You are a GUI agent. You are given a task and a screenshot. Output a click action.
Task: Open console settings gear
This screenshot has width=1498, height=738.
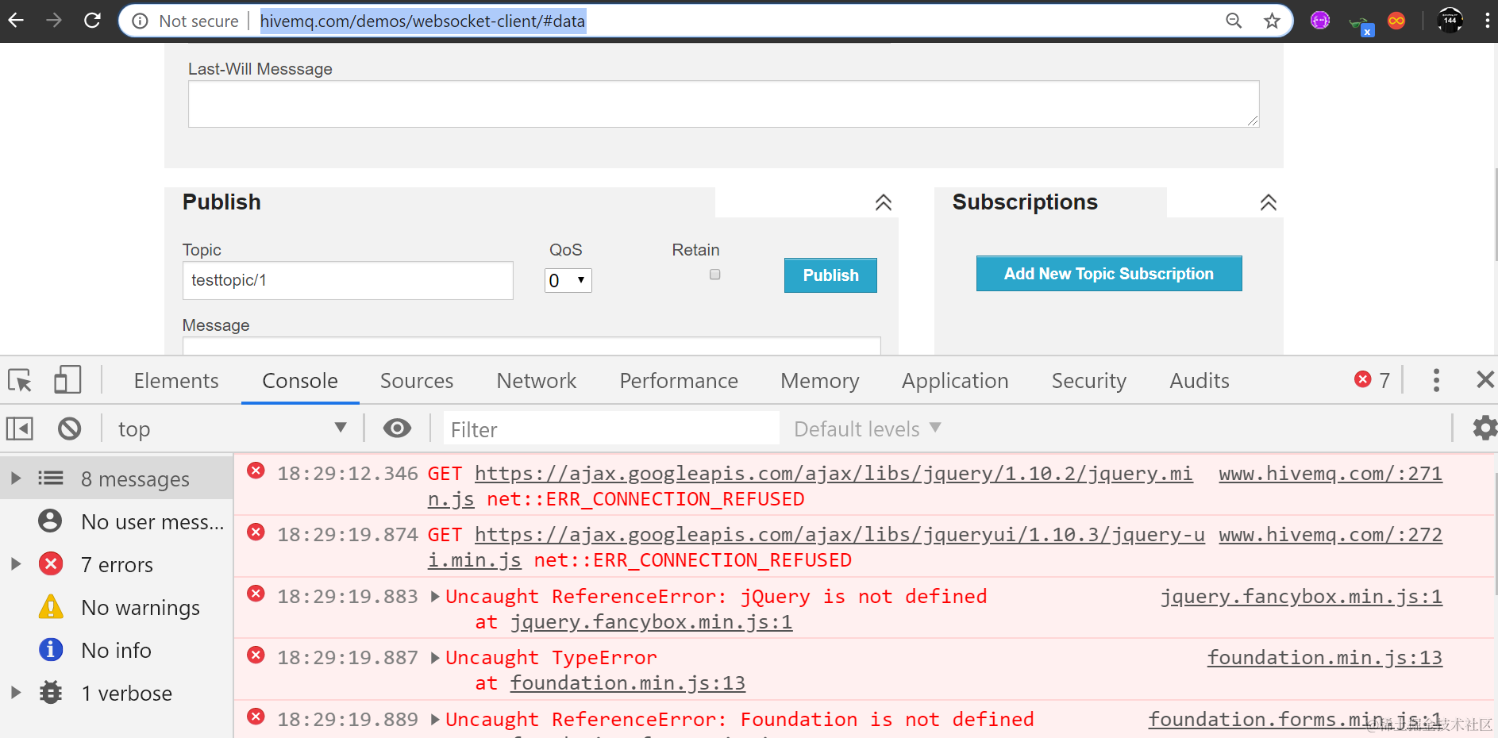pyautogui.click(x=1485, y=429)
